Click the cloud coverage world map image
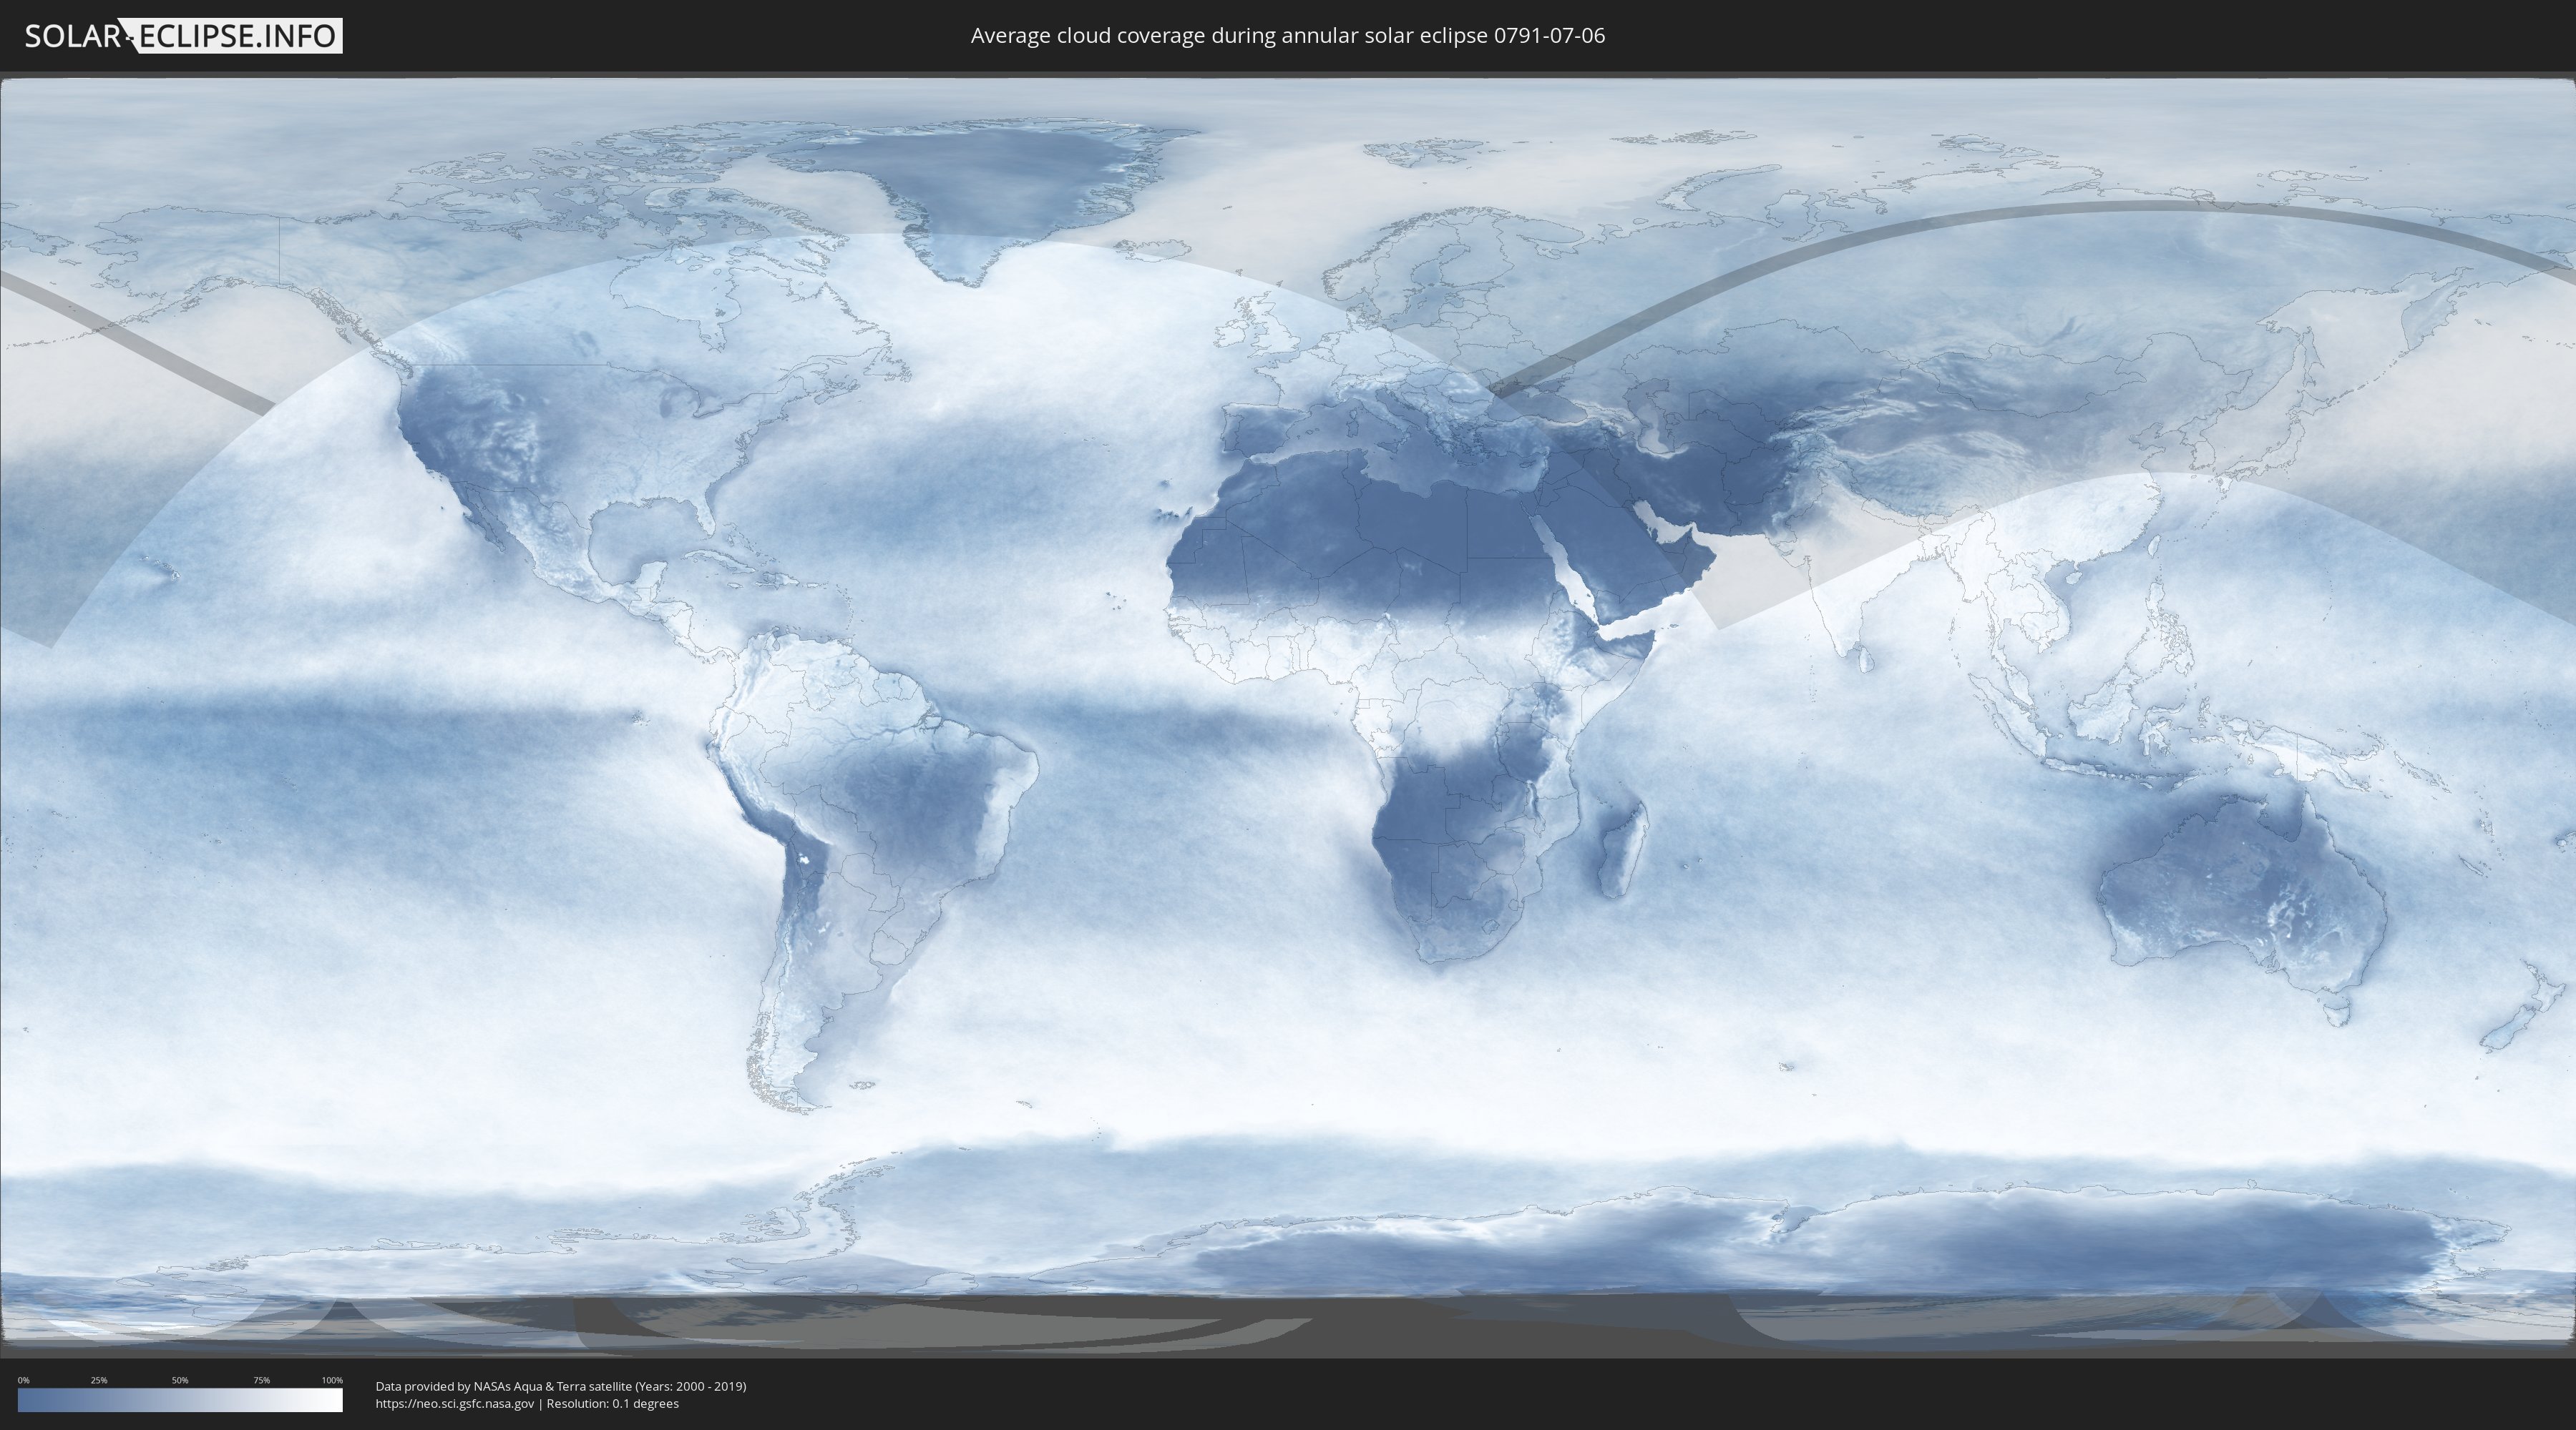 pos(1288,714)
